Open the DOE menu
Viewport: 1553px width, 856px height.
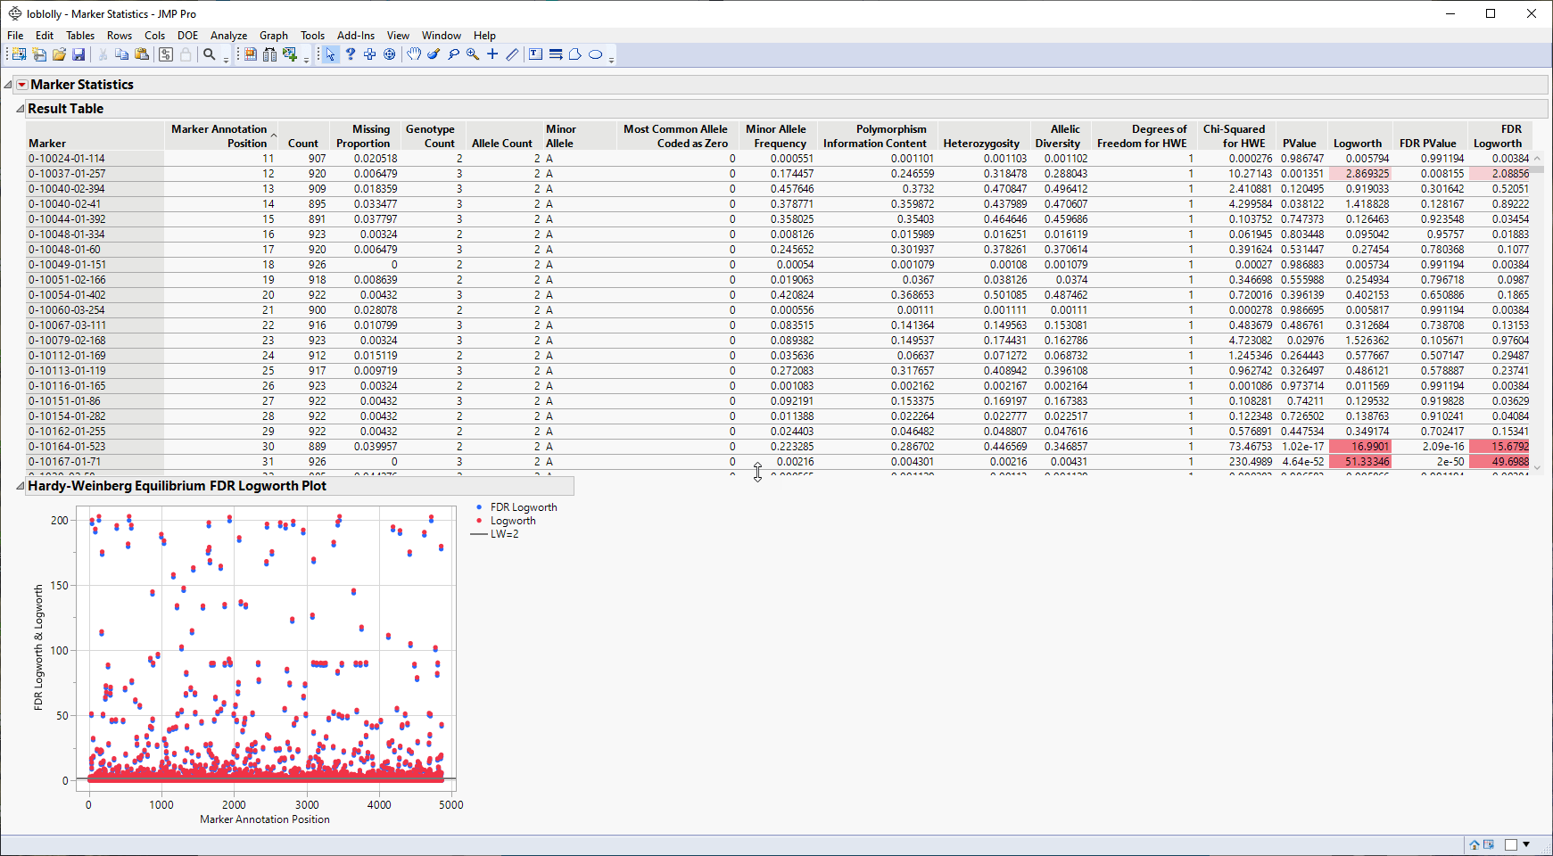pyautogui.click(x=187, y=36)
